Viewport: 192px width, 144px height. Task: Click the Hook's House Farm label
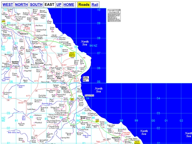pyautogui.click(x=77, y=72)
